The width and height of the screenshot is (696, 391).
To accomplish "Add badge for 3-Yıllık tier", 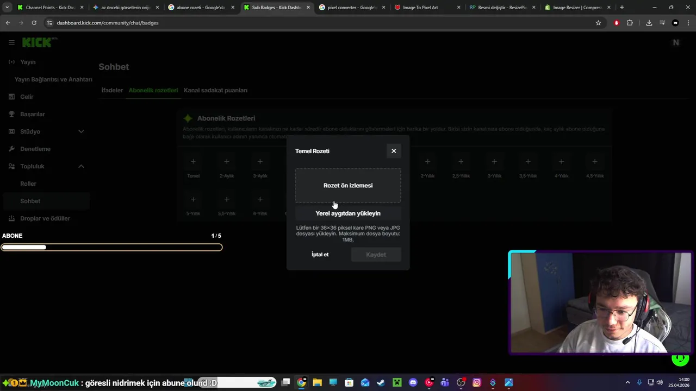I will tap(494, 161).
